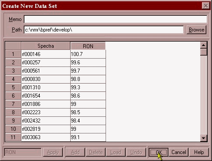
Task: Click the Cancel button
Action: 178,152
